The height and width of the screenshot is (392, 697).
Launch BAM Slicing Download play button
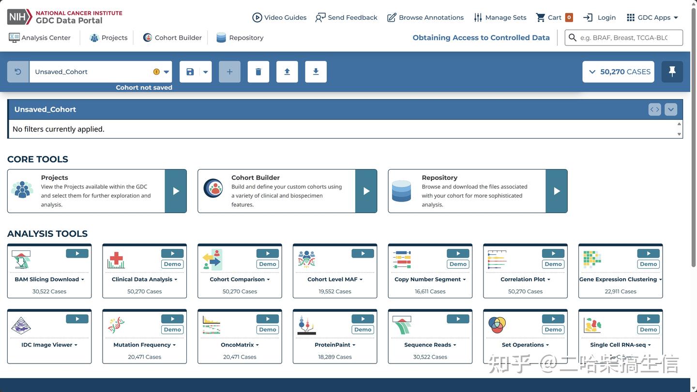tap(77, 253)
